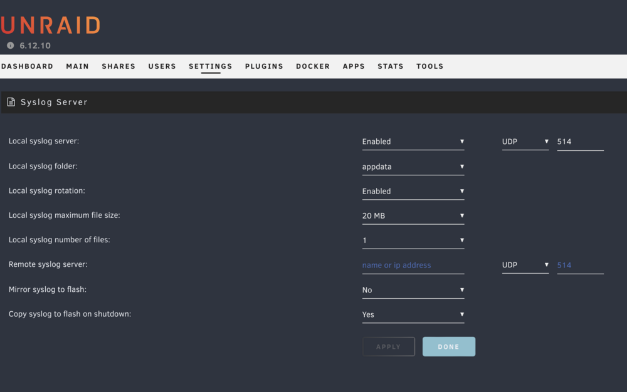The image size is (627, 392).
Task: Click local syslog server port 514 field
Action: (580, 142)
